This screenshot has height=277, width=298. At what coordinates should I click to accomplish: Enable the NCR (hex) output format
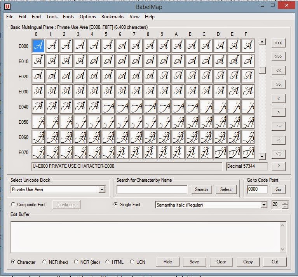click(45, 262)
